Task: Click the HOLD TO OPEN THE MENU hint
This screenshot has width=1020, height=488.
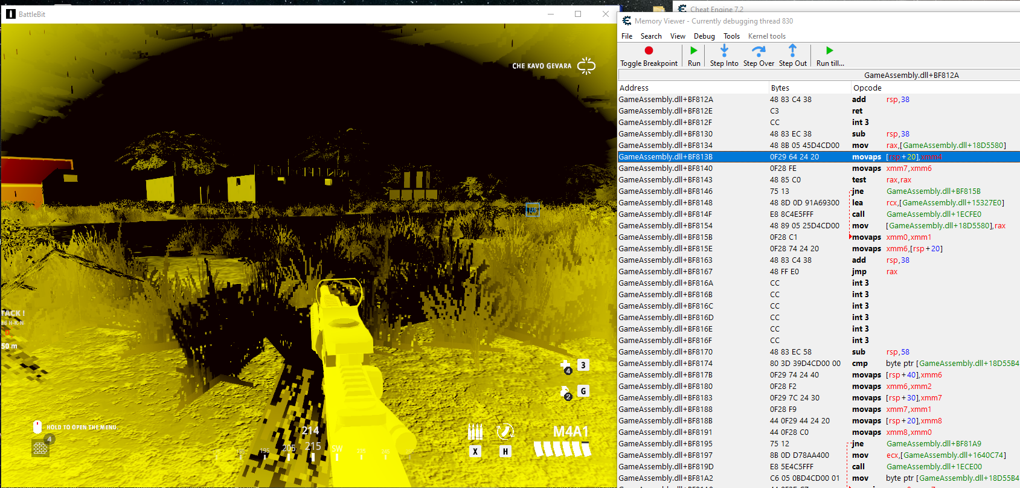Action: click(x=82, y=428)
